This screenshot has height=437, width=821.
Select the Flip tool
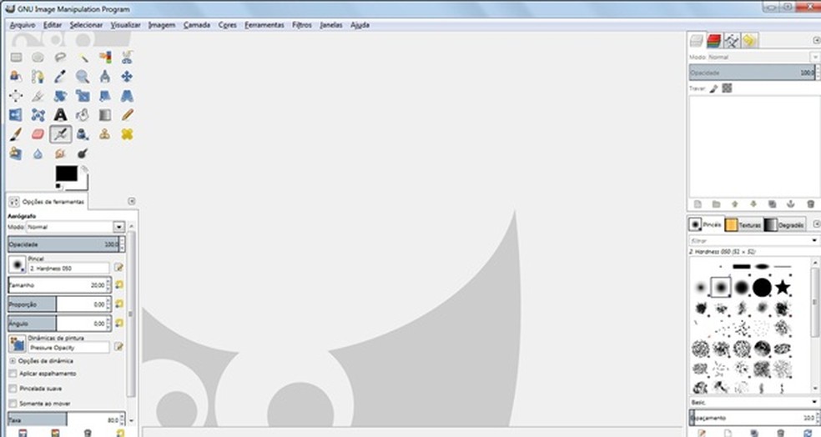coord(16,115)
